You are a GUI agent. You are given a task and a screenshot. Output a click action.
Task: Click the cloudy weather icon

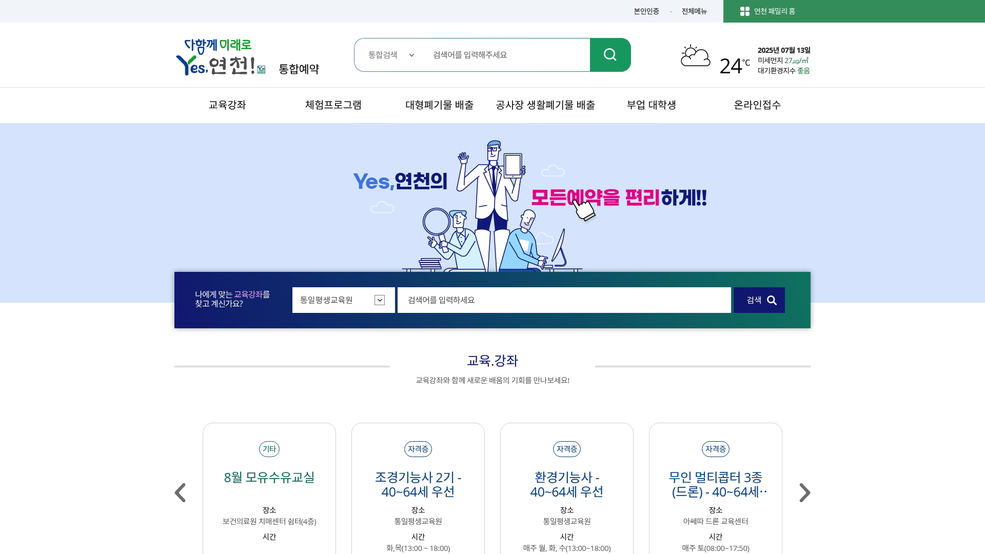(696, 56)
